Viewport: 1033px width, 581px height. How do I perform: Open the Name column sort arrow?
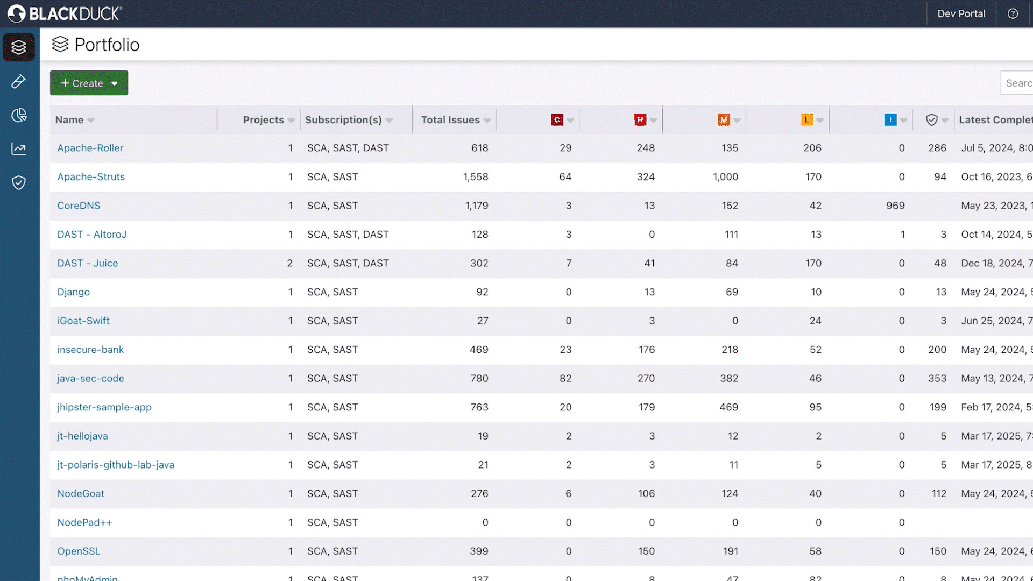pos(91,121)
